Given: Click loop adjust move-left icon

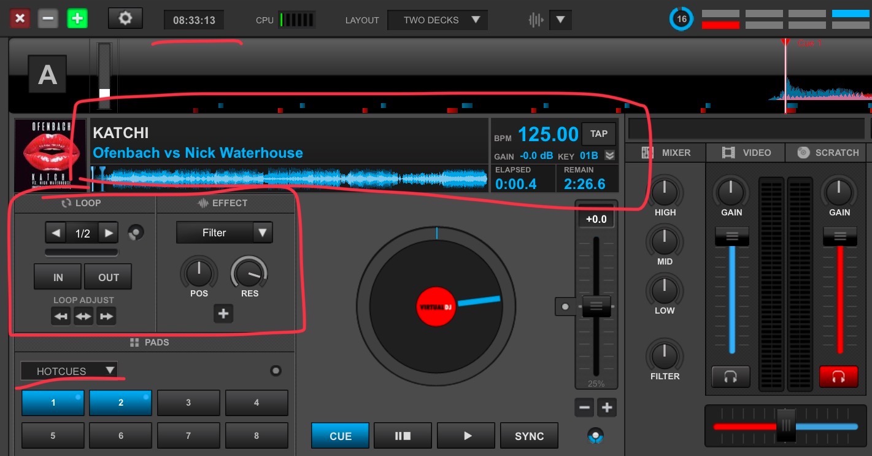Looking at the screenshot, I should pyautogui.click(x=60, y=316).
